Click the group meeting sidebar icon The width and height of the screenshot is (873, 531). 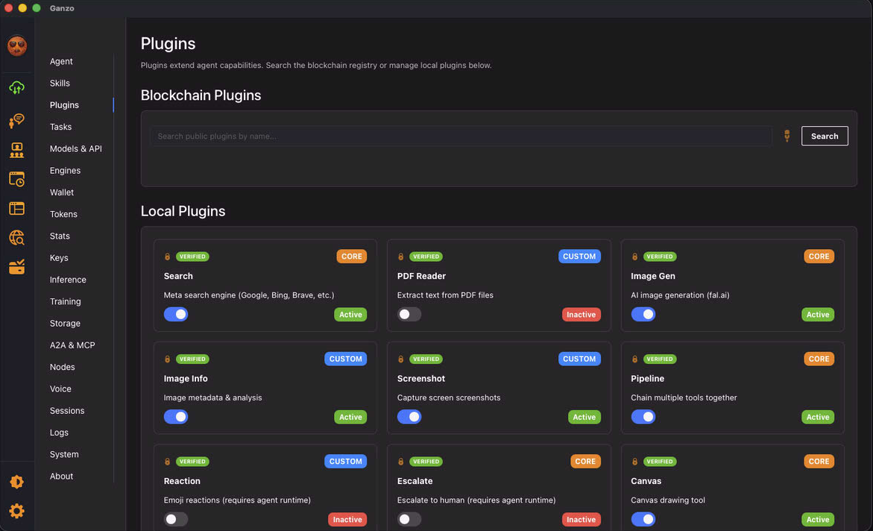click(x=16, y=150)
